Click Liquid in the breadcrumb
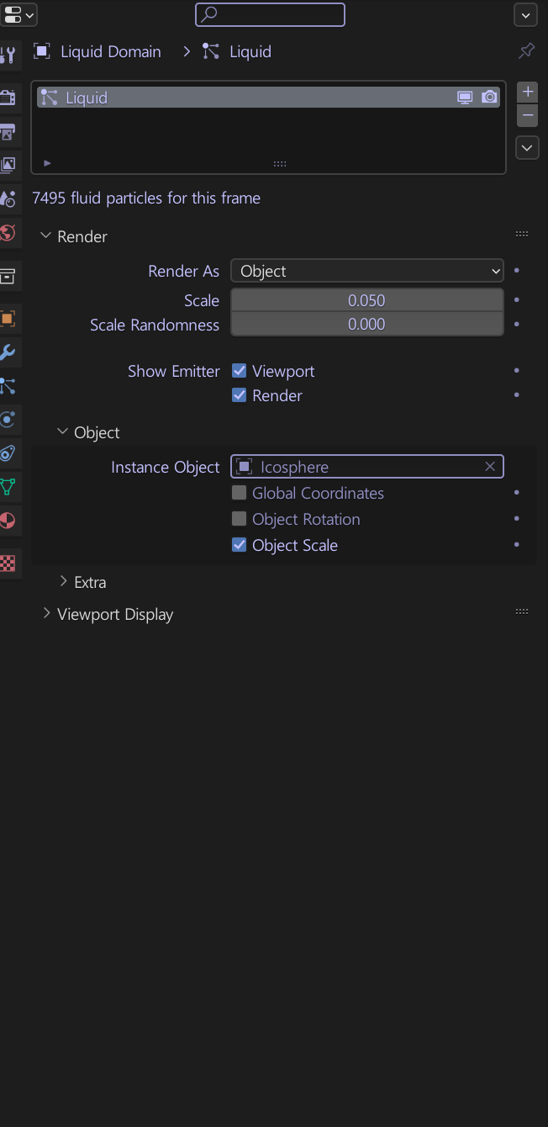The image size is (548, 1127). pos(250,51)
